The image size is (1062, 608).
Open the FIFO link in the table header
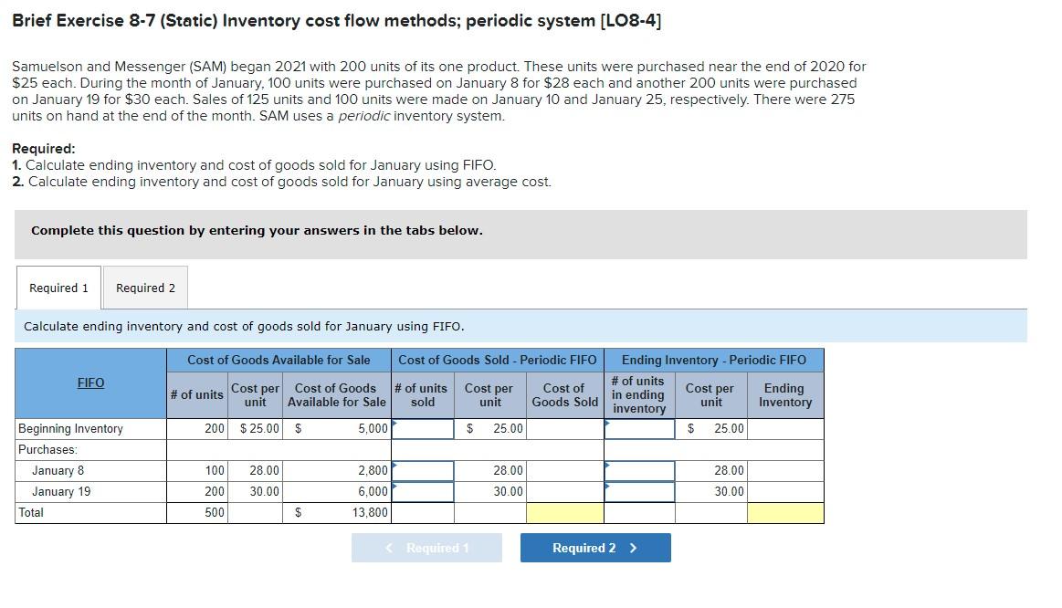[89, 383]
